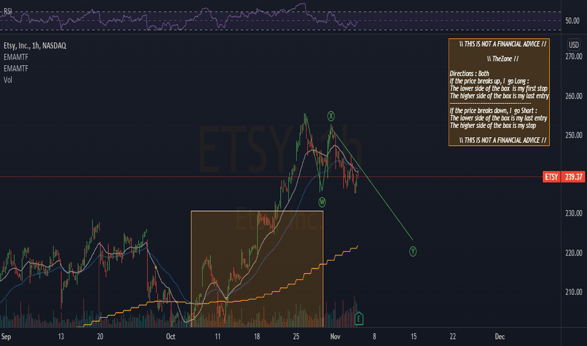The width and height of the screenshot is (587, 346).
Task: Select the circled Y wave label
Action: 413,252
